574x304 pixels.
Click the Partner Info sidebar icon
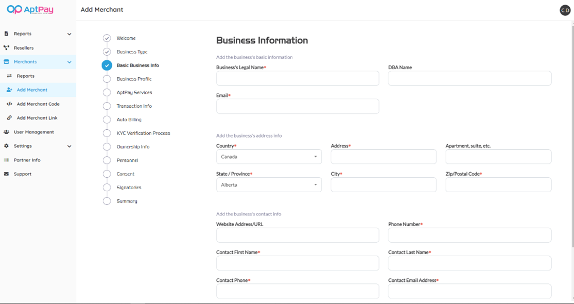click(x=6, y=160)
